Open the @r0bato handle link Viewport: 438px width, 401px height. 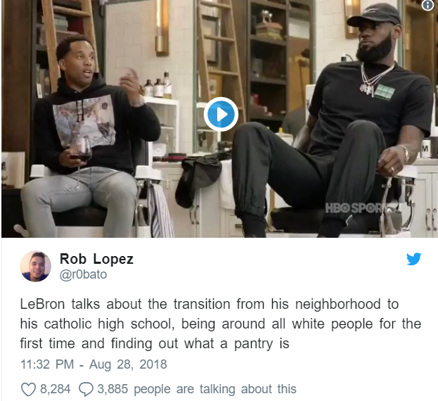[83, 274]
